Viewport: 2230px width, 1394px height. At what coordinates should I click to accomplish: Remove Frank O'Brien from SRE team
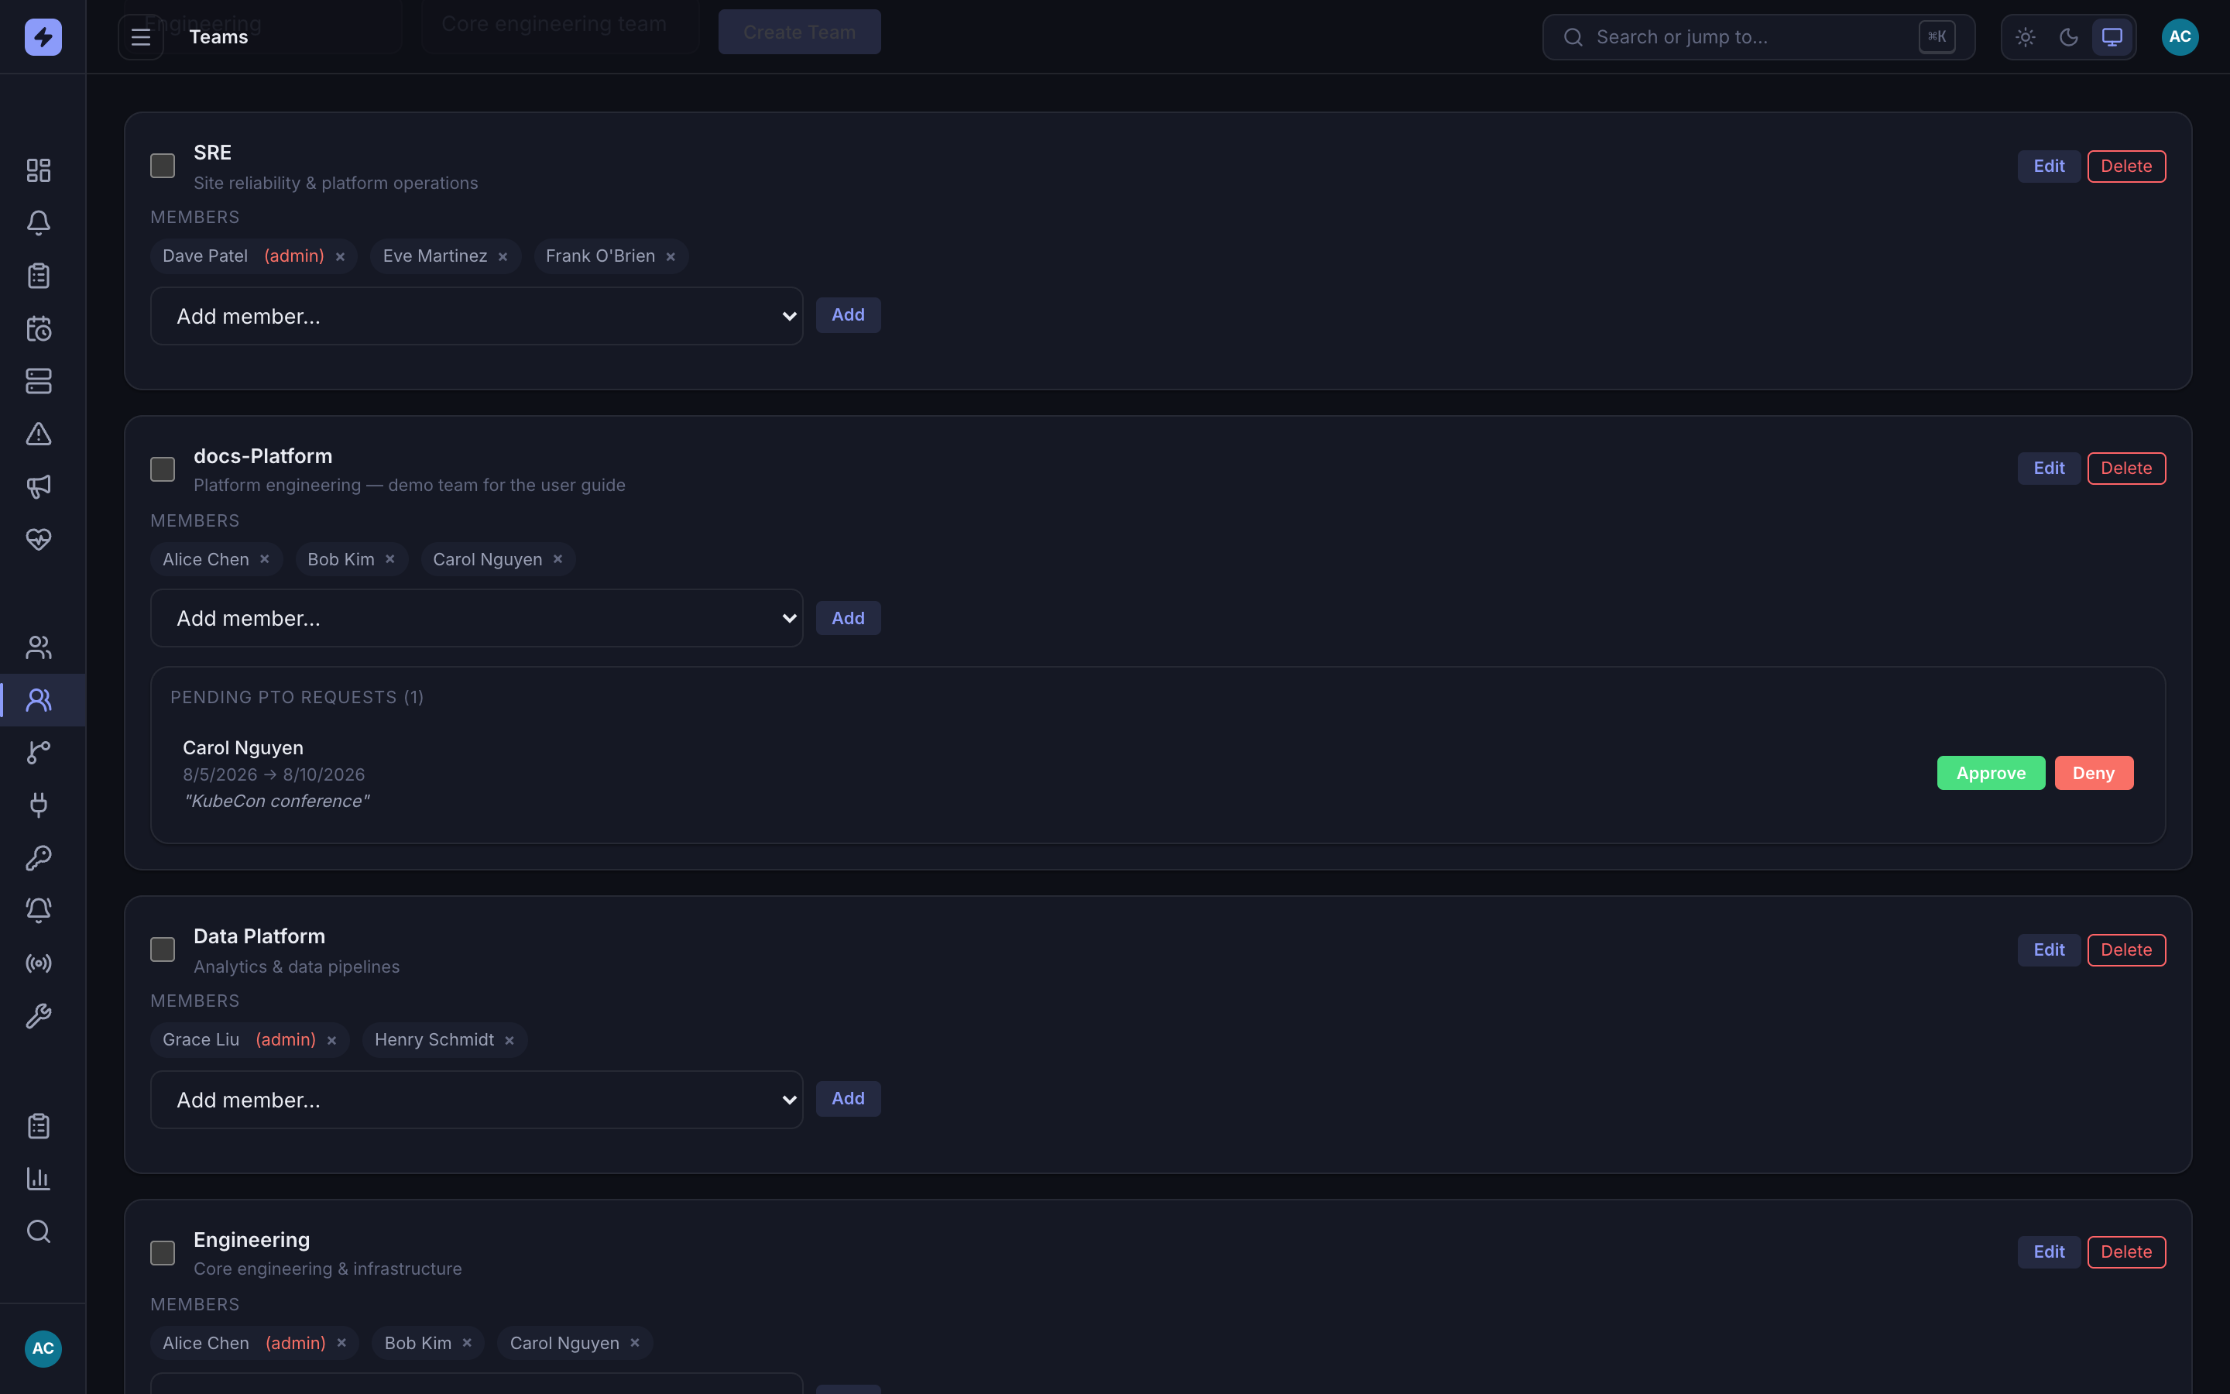tap(671, 257)
